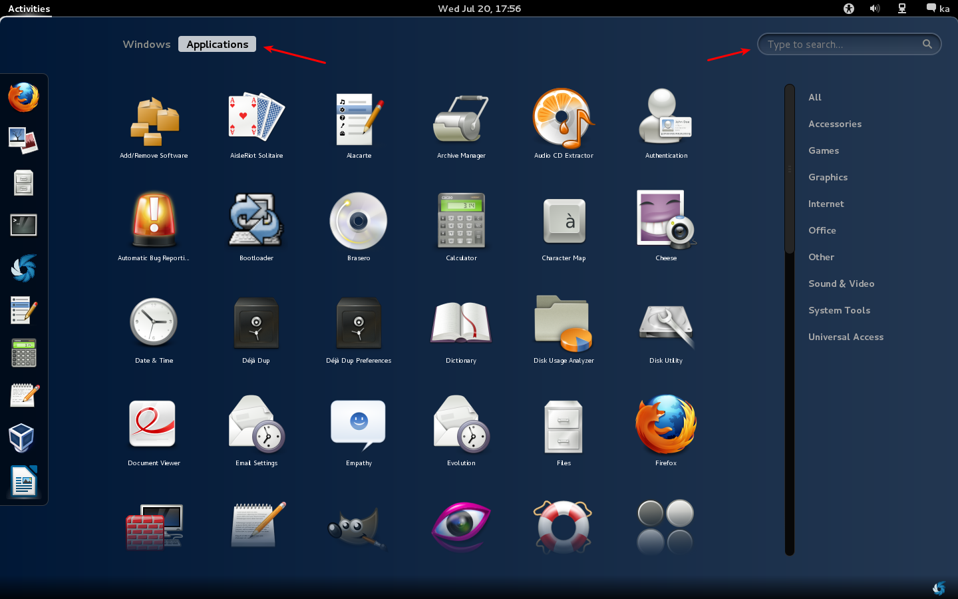Show Sound & Video applications
The image size is (958, 599).
841,284
